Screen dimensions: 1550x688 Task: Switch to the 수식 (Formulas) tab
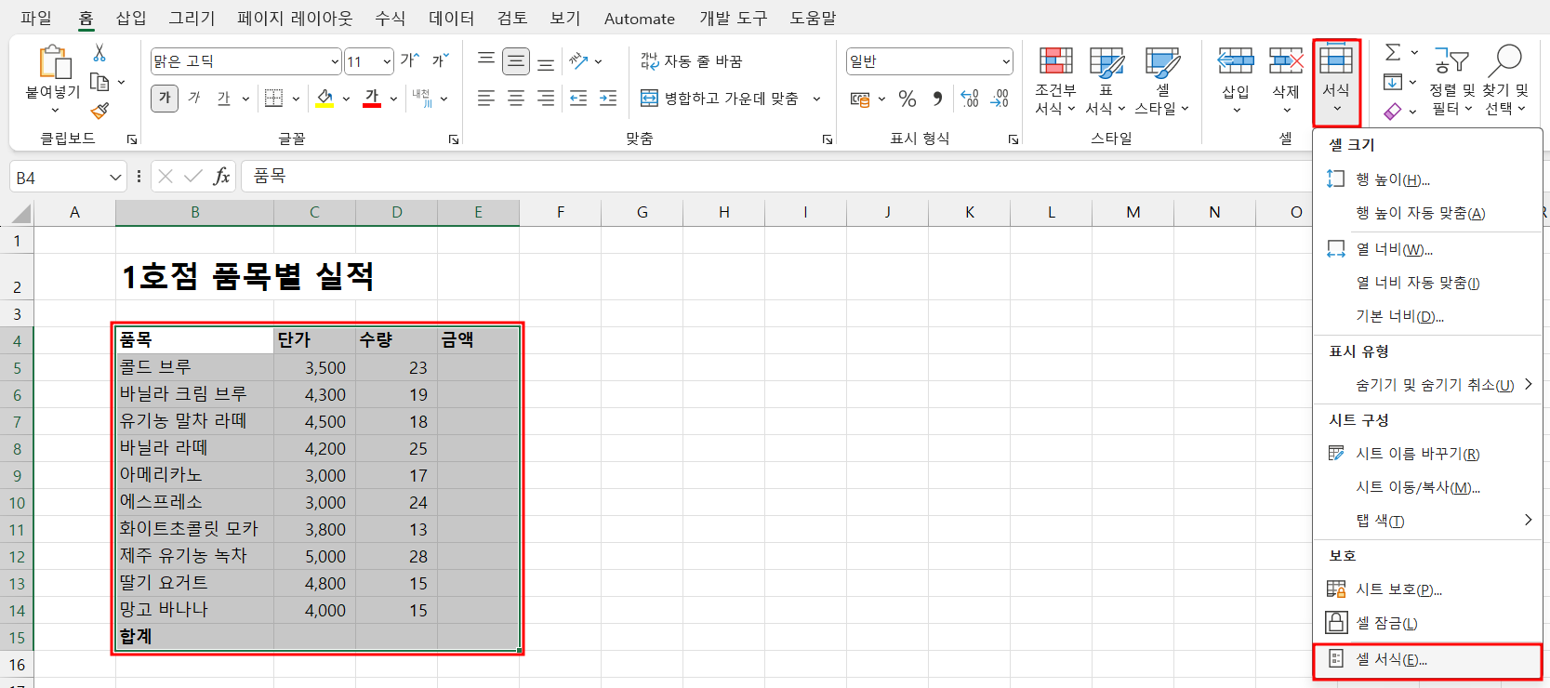390,18
